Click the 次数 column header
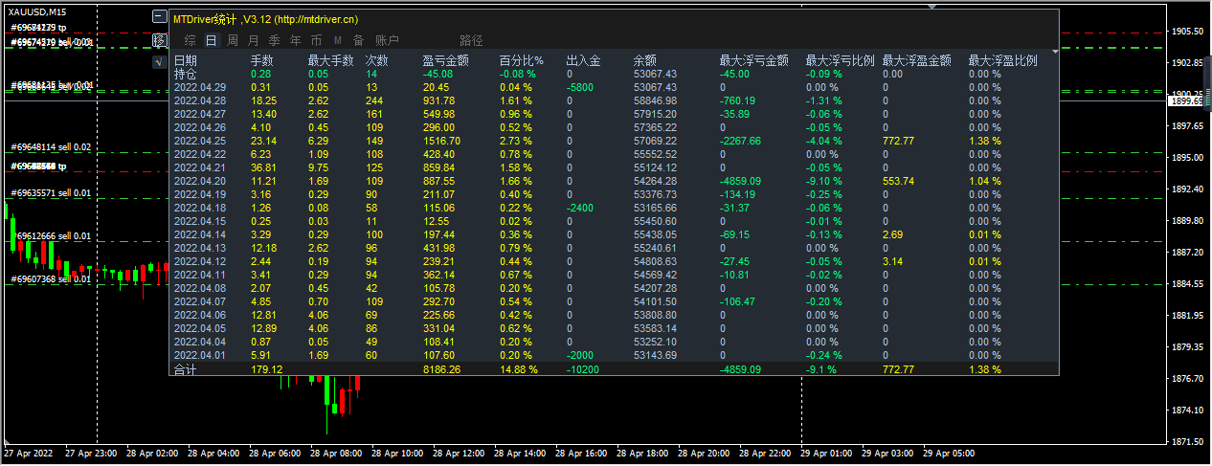The image size is (1212, 466). 376,60
